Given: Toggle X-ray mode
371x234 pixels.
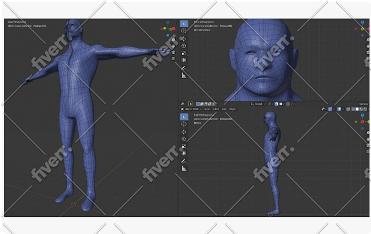Looking at the screenshot, I should pos(348,109).
